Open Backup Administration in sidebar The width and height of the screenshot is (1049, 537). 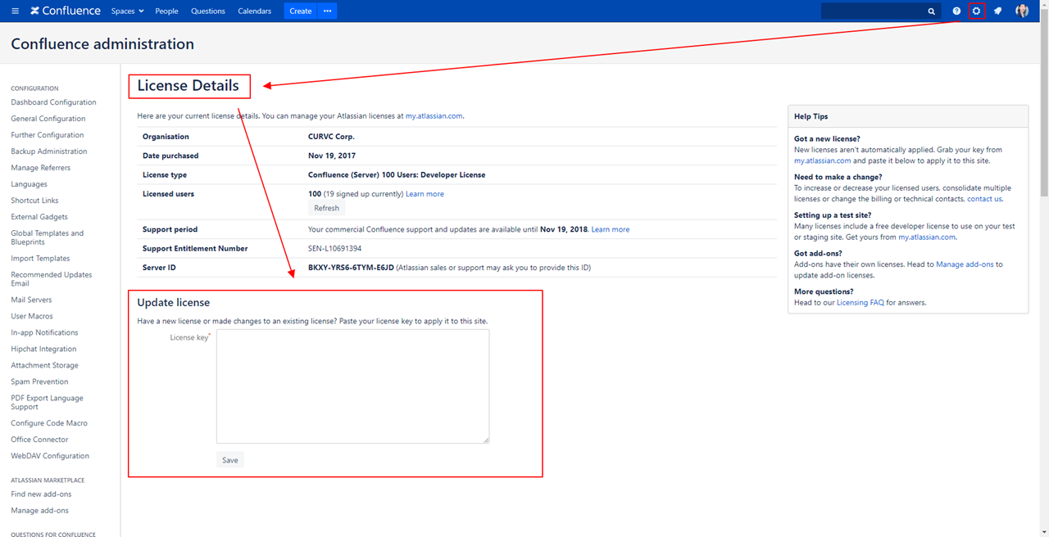pyautogui.click(x=48, y=151)
